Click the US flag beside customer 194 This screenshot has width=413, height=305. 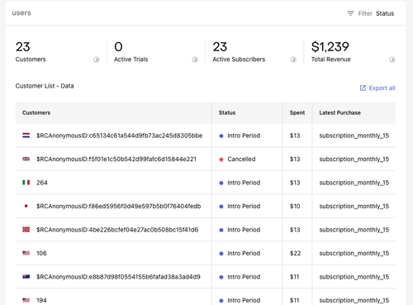(26, 300)
